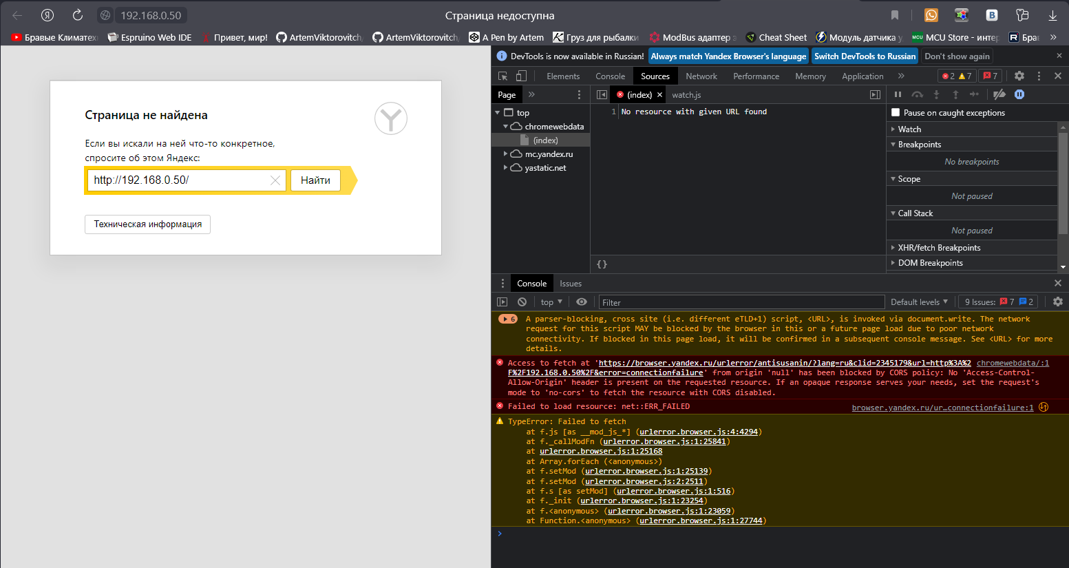Close the (index) file tab
1069x568 pixels.
coord(659,95)
